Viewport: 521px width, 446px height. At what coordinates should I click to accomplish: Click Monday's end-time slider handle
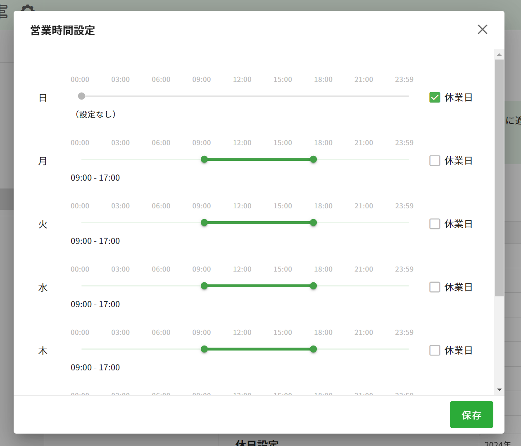314,160
